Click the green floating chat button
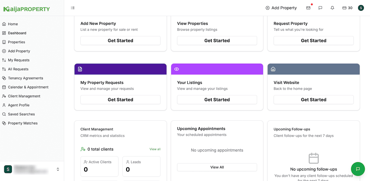Screen dimensions: 370x181 pyautogui.click(x=358, y=169)
